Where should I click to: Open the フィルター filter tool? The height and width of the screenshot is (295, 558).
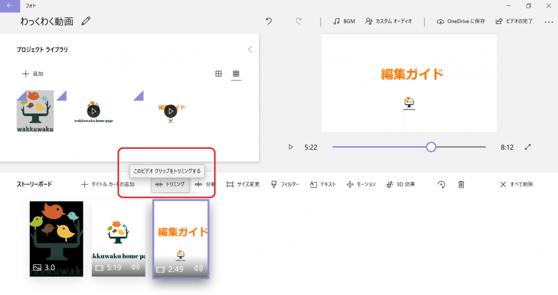(x=285, y=185)
